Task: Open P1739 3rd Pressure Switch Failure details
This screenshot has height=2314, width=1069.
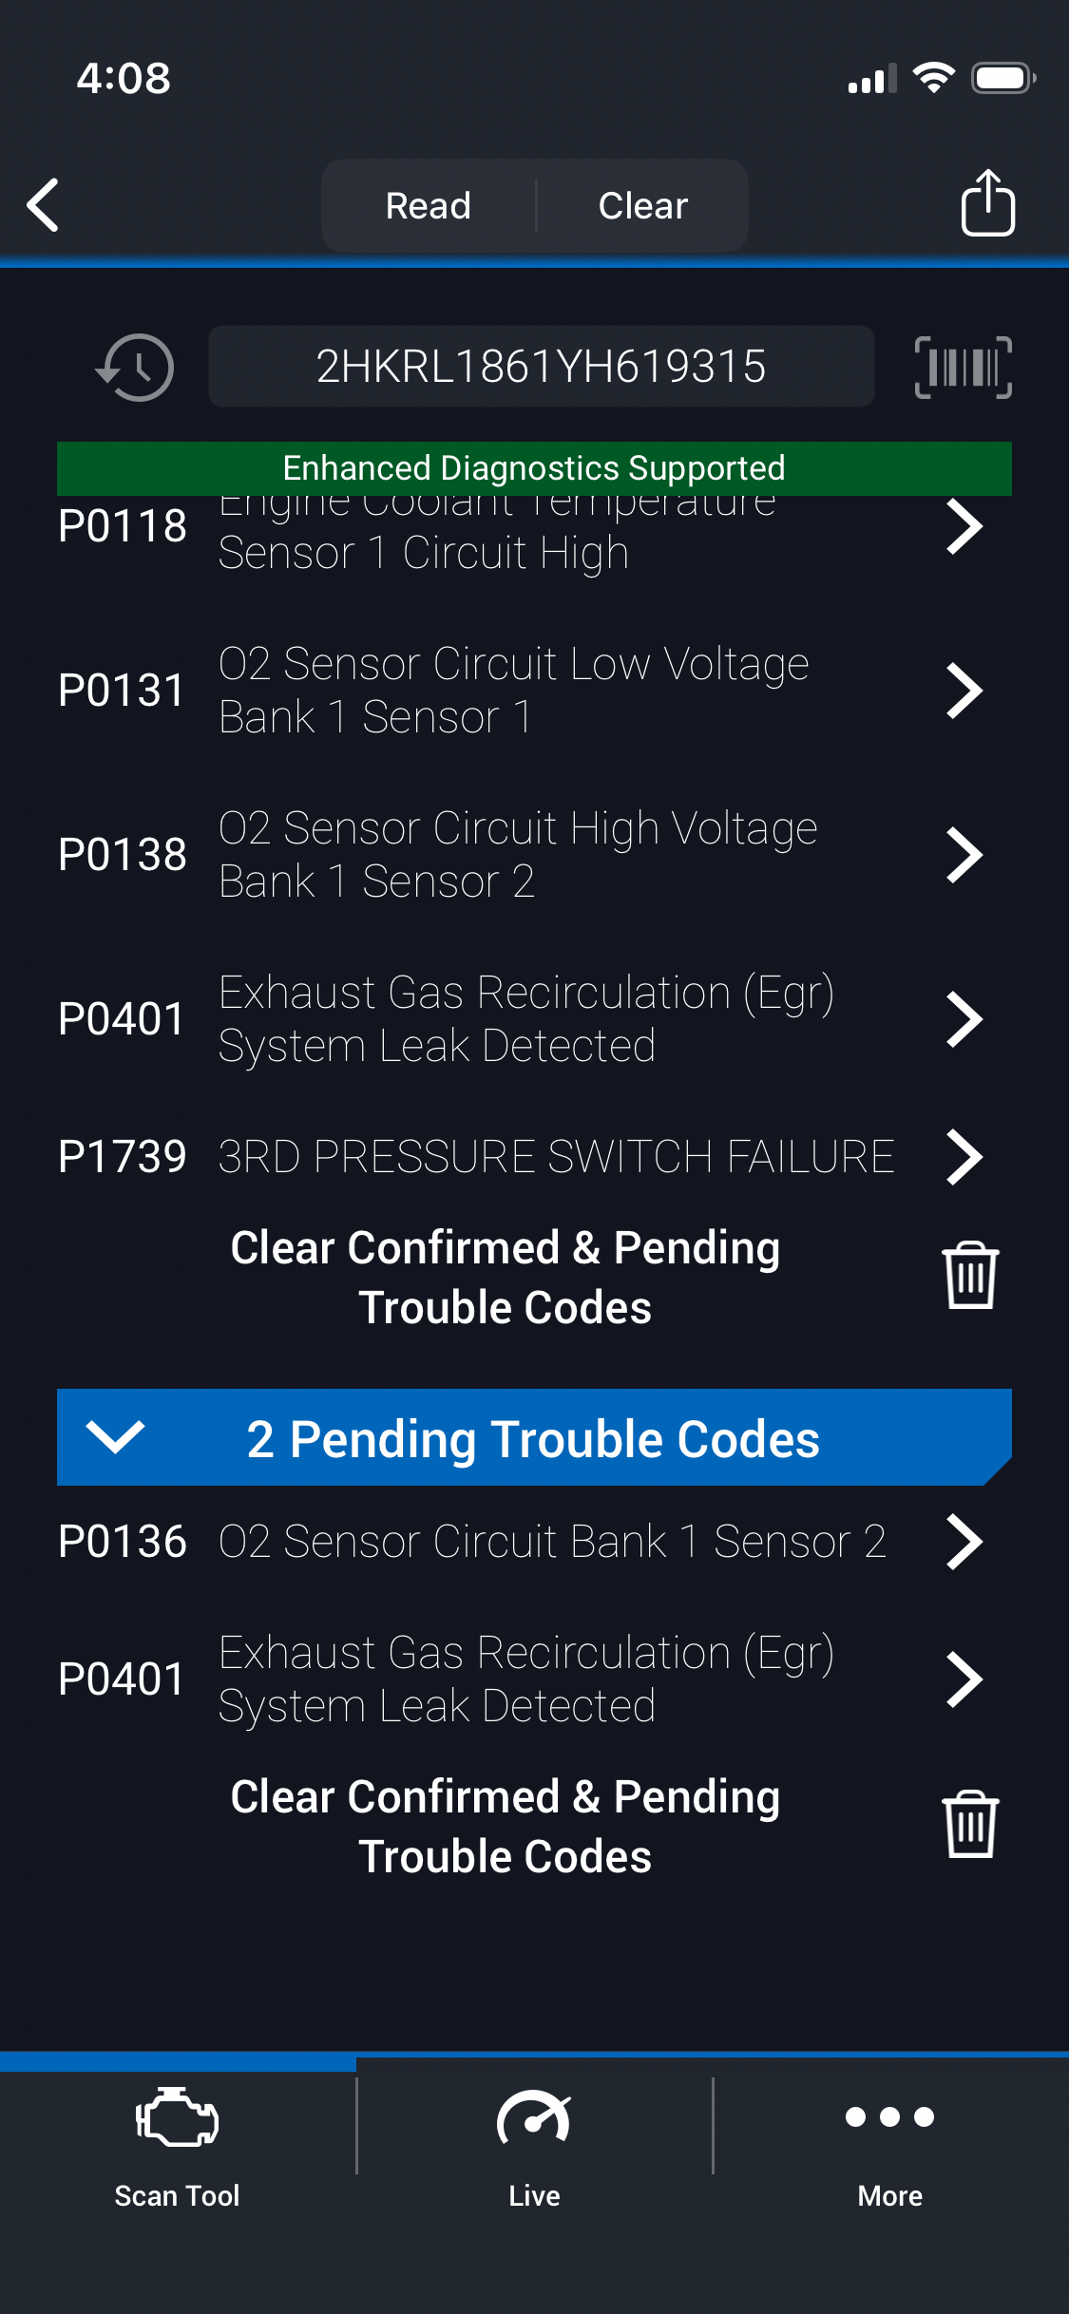Action: (964, 1157)
